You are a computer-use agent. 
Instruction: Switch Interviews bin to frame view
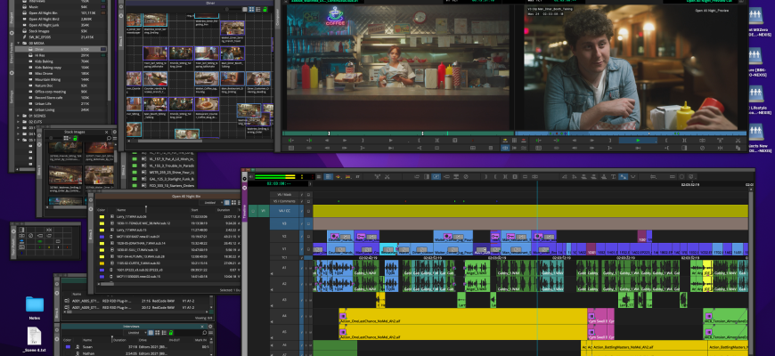point(157,333)
